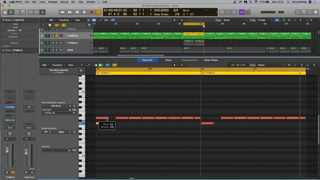This screenshot has width=320, height=180.
Task: Toggle the yellow Cycle button
Action: pyautogui.click(x=98, y=12)
